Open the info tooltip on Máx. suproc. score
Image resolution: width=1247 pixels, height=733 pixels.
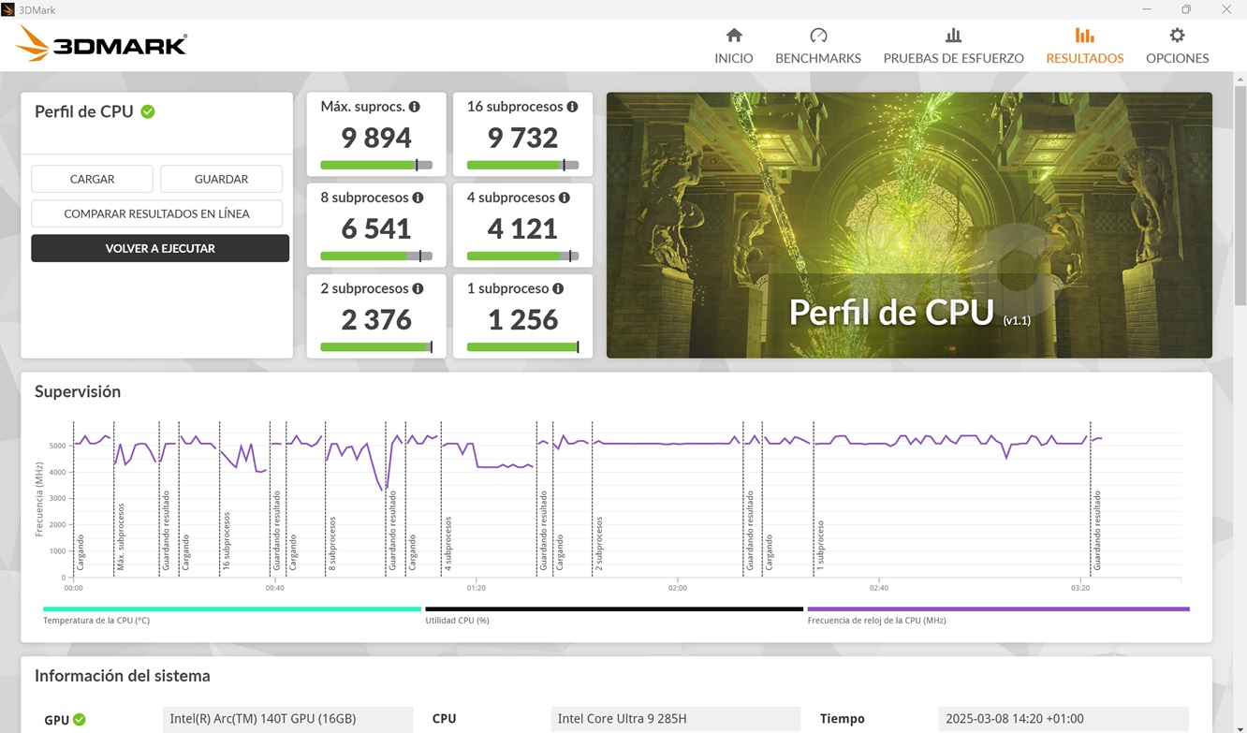click(415, 106)
